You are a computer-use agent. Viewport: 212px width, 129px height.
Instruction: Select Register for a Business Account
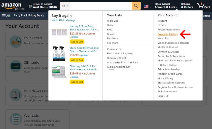176,87
